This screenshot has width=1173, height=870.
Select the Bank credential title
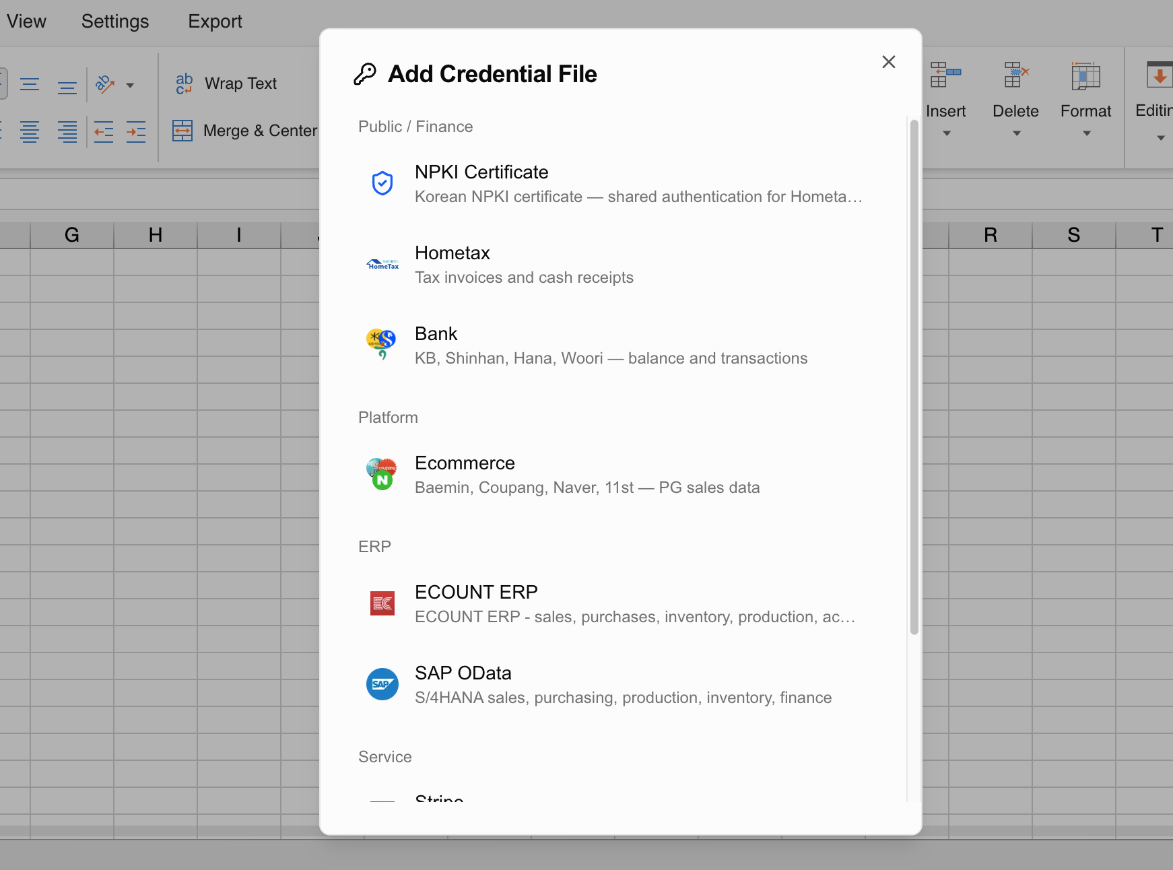click(x=436, y=334)
